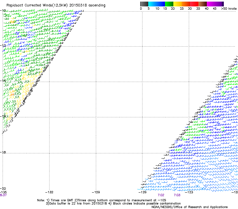Click the '-129' longitude axis label
This screenshot has width=238, height=209.
pyautogui.click(x=96, y=192)
